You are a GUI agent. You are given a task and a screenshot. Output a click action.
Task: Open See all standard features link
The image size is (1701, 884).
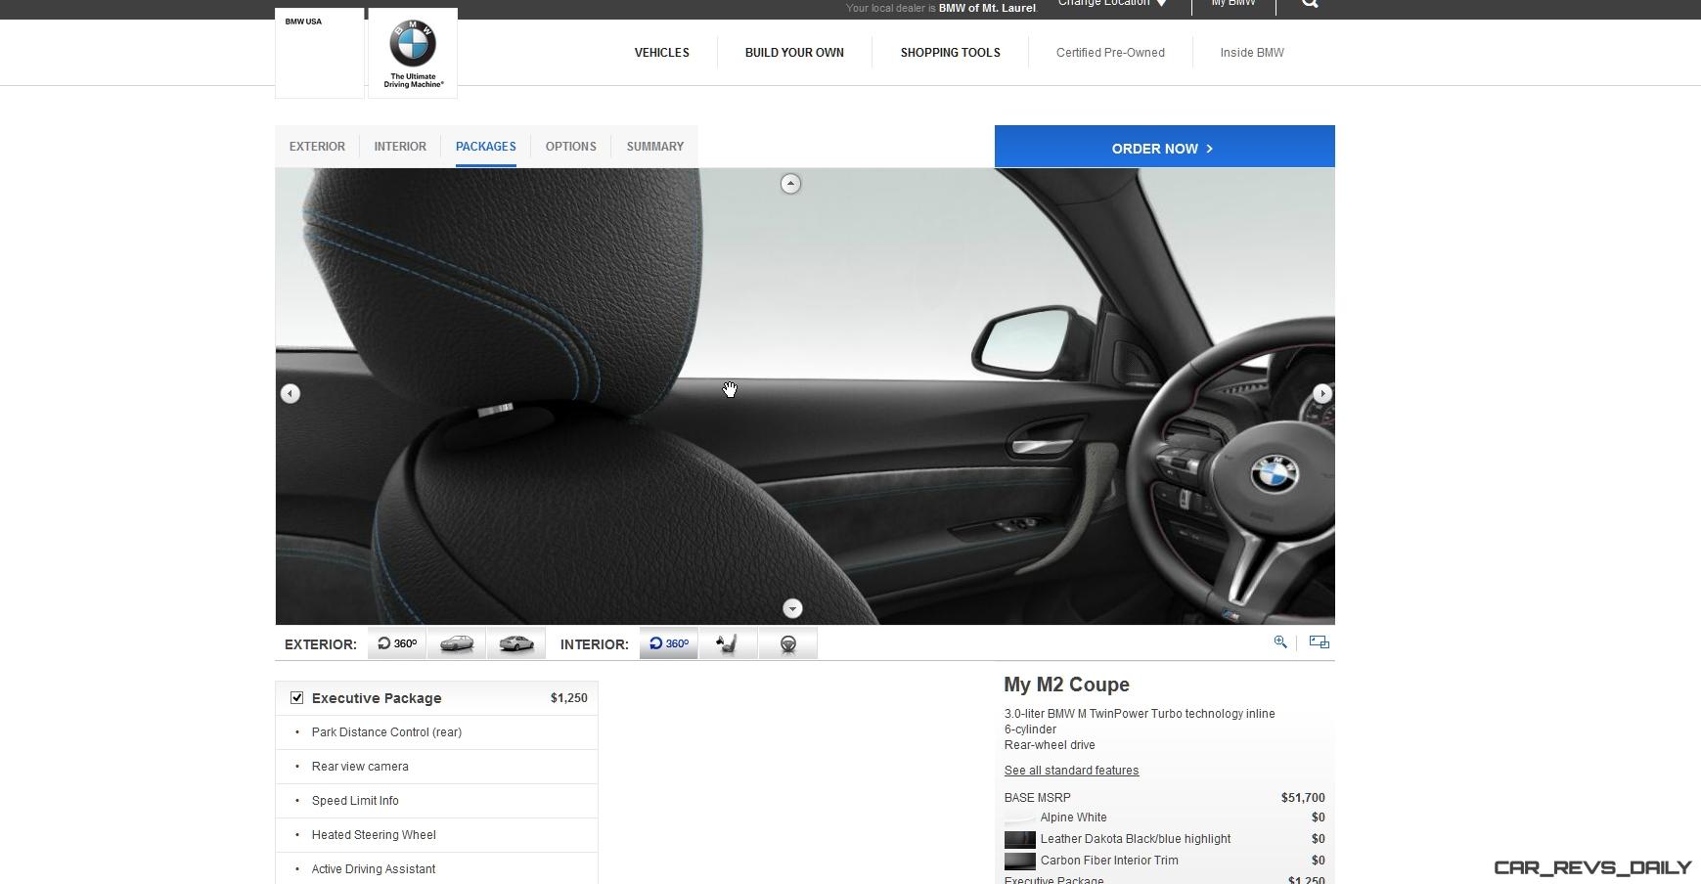point(1071,771)
